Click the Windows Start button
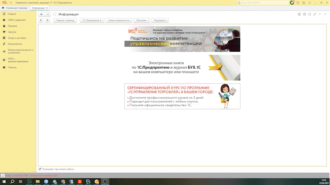This screenshot has height=185, width=330. tap(4, 182)
